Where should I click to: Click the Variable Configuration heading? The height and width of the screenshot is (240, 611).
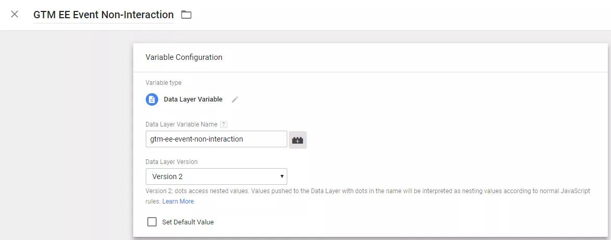click(x=184, y=57)
